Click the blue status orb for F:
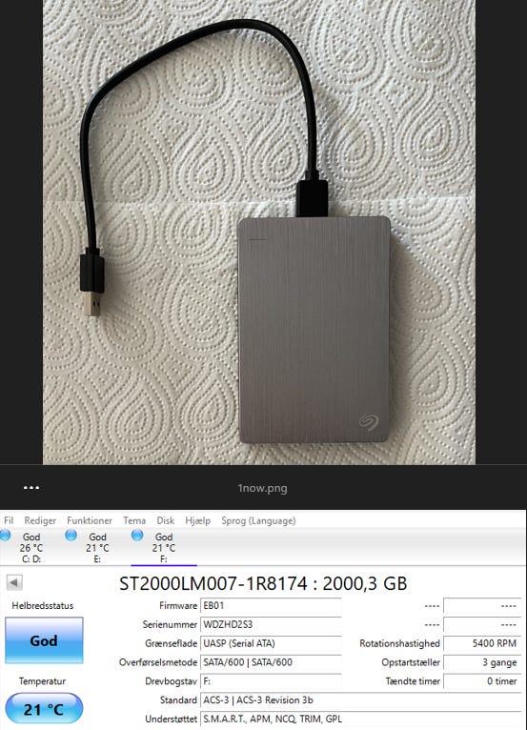The height and width of the screenshot is (730, 527). point(137,536)
